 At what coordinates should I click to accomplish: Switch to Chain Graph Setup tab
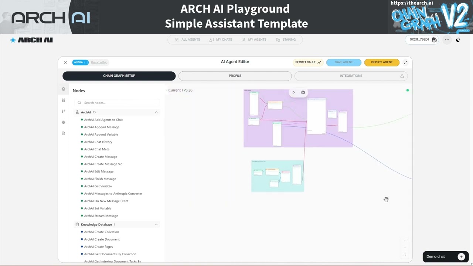[x=119, y=76]
